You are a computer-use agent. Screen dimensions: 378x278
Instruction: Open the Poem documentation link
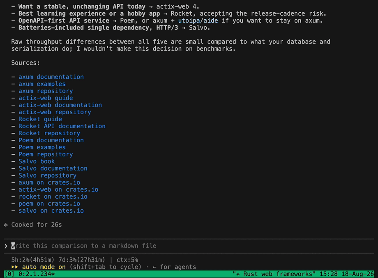[51, 140]
